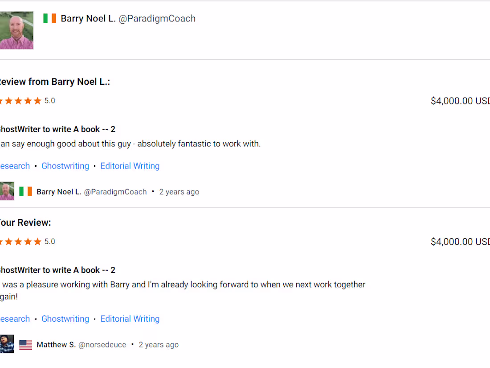
Task: Click Barry Noel L.'s large profile photo
Action: tap(16, 30)
